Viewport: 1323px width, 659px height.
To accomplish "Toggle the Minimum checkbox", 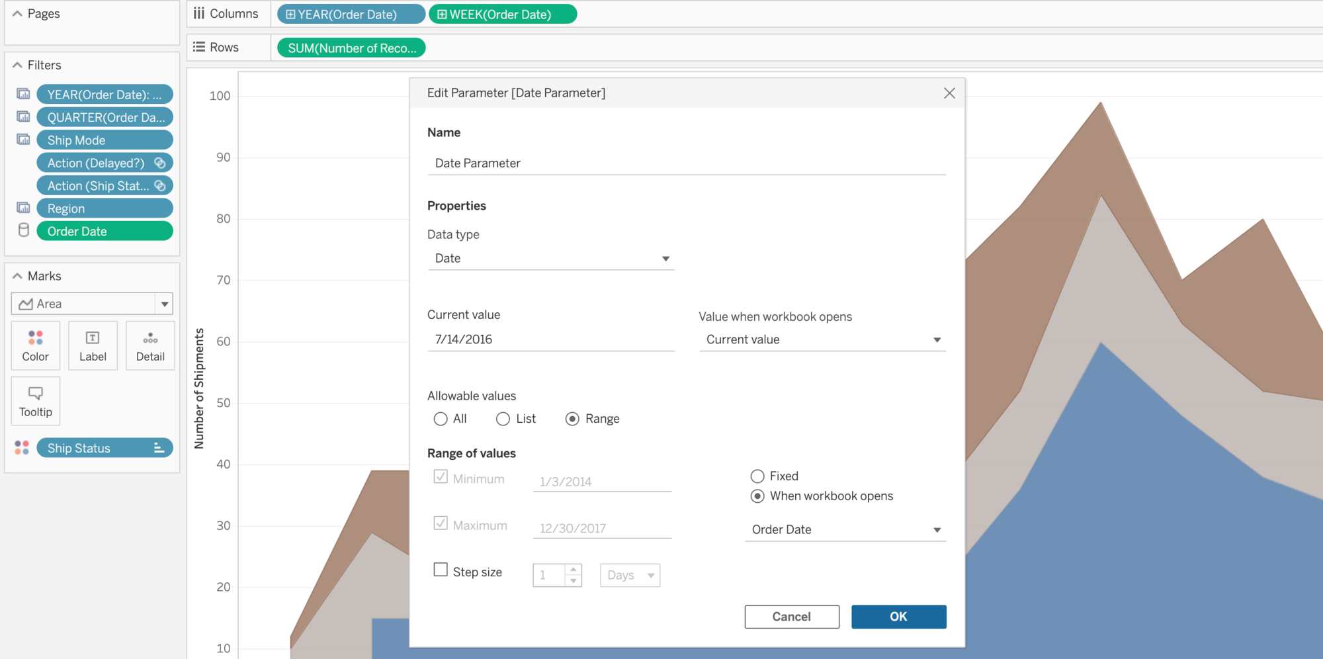I will tap(441, 476).
